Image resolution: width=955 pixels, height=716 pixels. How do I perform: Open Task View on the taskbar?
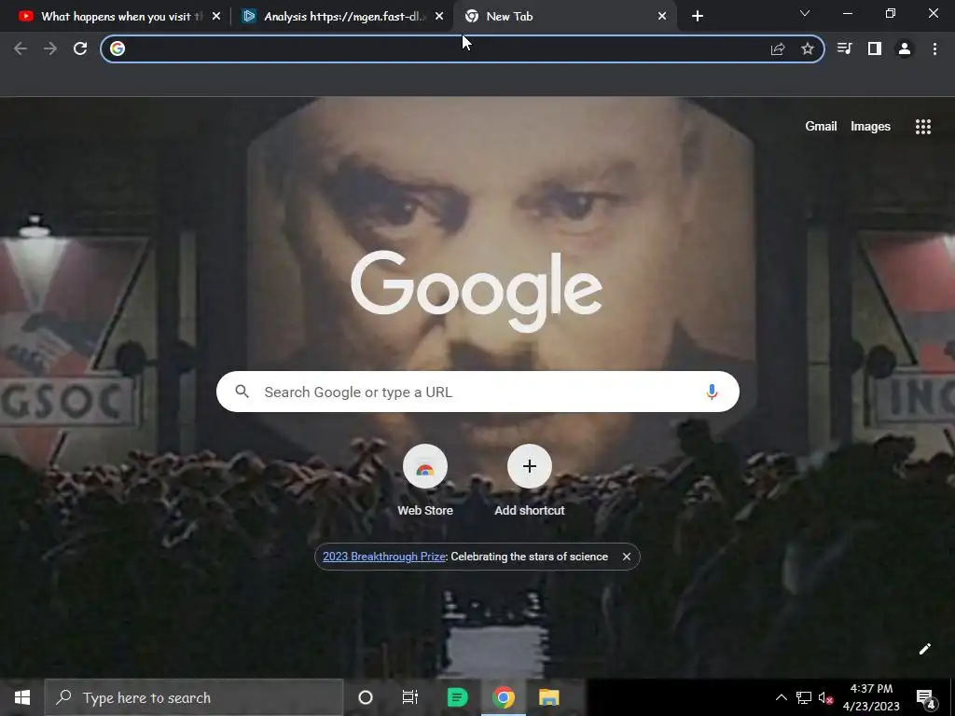click(x=410, y=697)
